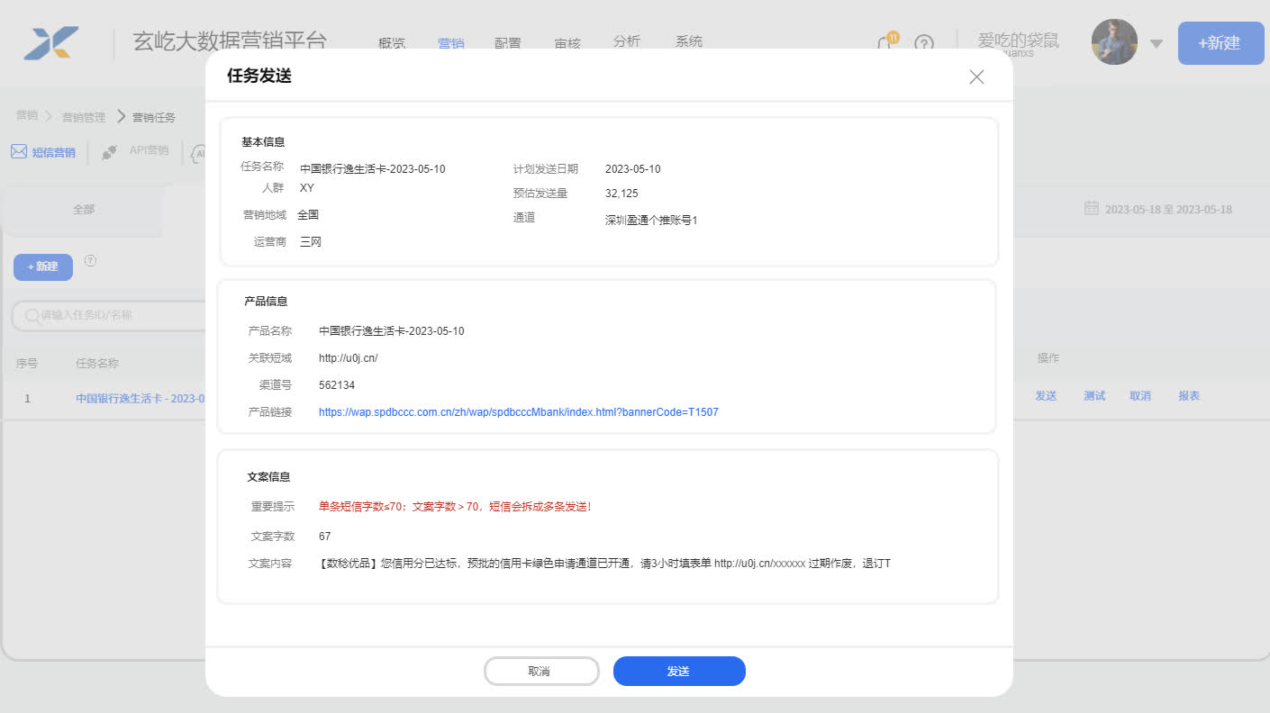
Task: Click the help question mark icon in header
Action: point(924,43)
